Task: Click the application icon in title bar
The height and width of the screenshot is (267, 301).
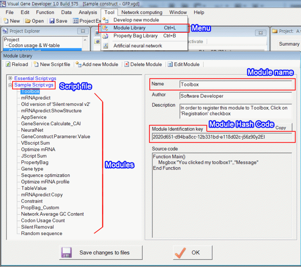Action: pos(3,4)
